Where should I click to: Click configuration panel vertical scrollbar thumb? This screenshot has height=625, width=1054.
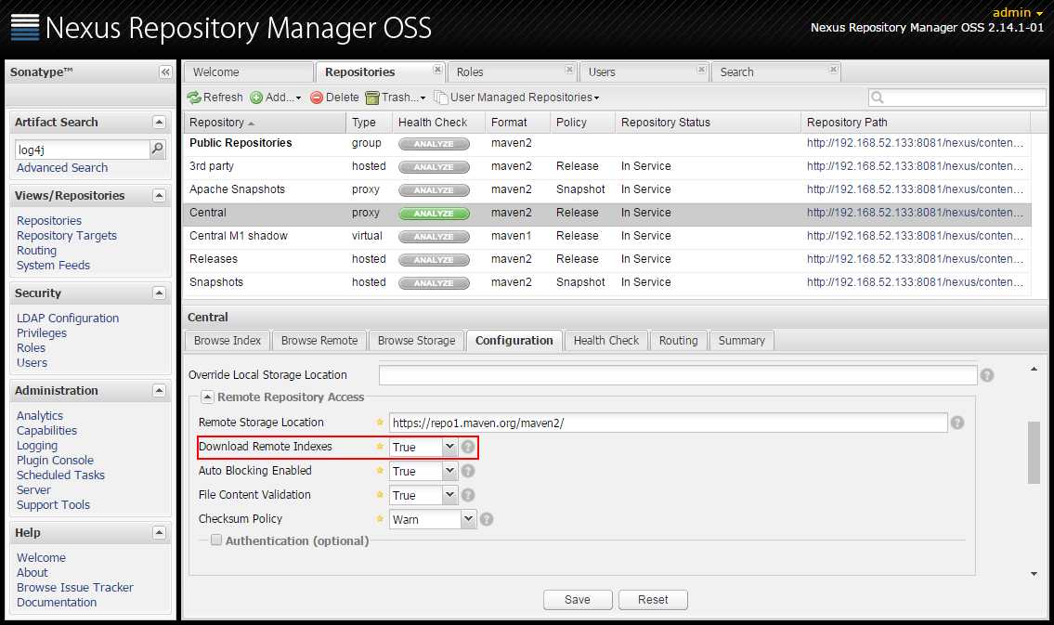point(1034,452)
